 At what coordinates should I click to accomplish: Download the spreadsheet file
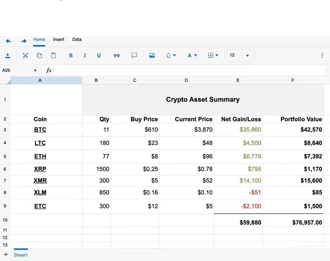[8, 55]
